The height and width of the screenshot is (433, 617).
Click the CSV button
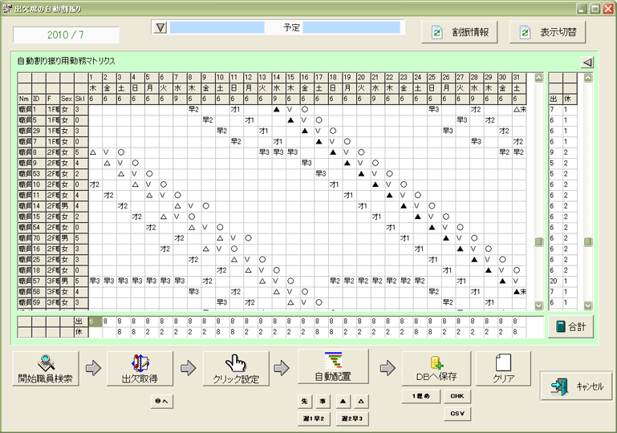457,414
